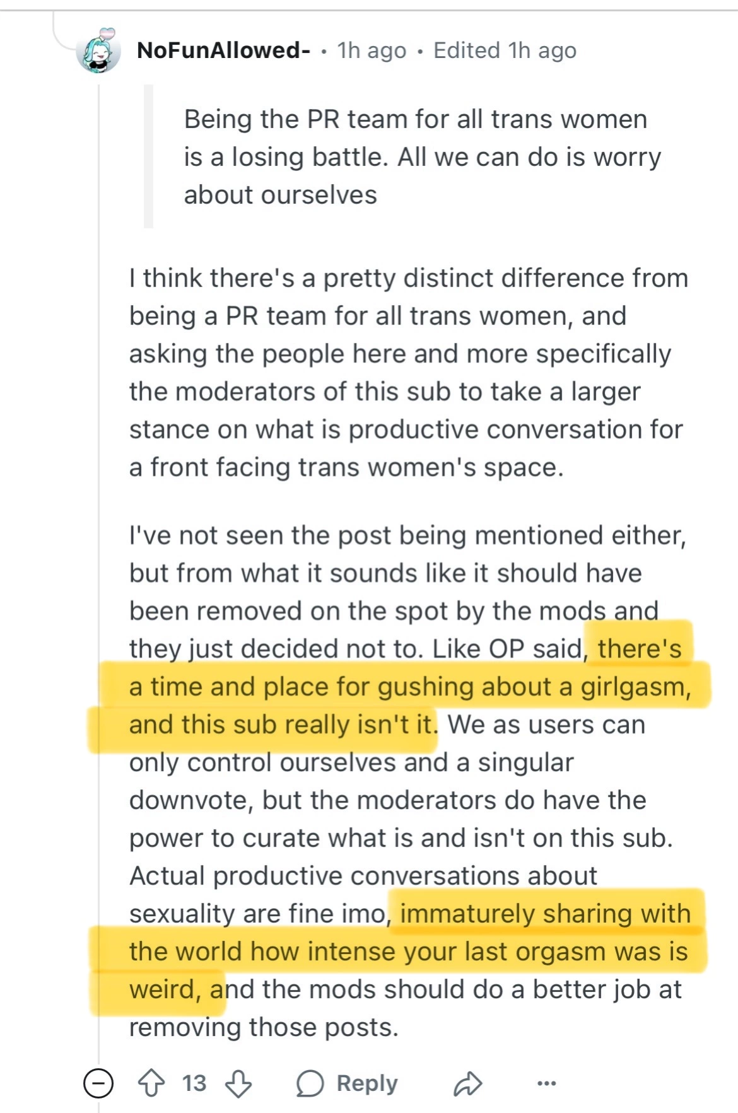The height and width of the screenshot is (1113, 738).
Task: Click the speech bubble reply icon
Action: click(x=310, y=1083)
